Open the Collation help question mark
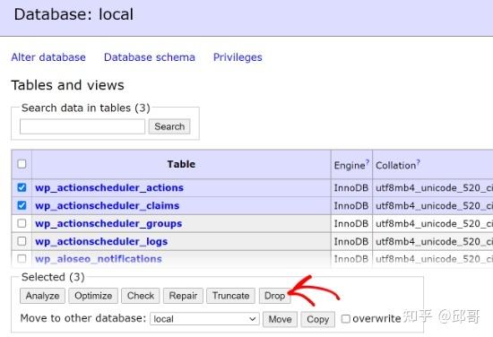Viewport: 493px width, 337px height. (419, 161)
